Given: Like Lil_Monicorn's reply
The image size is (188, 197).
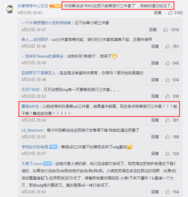Looking at the screenshot, I should (167, 137).
